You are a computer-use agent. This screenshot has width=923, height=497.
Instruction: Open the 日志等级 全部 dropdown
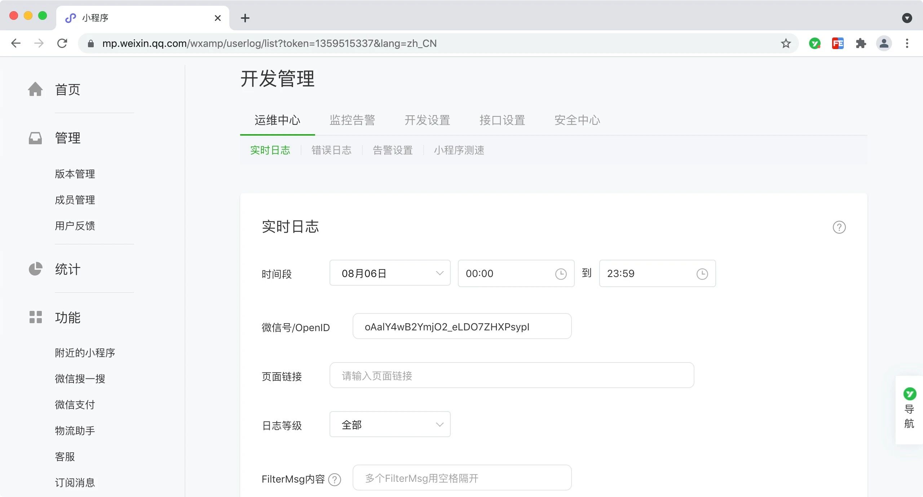(x=390, y=425)
